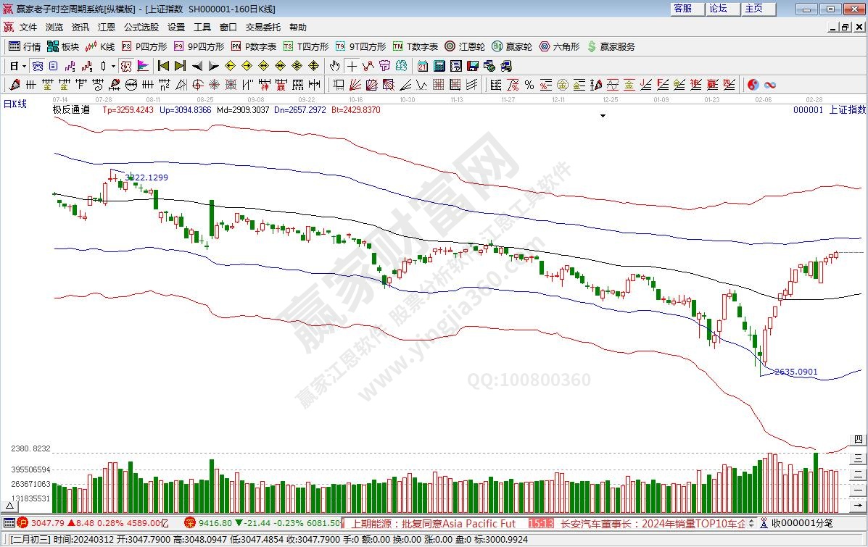Expand the 日 period dropdown arrow
868x547 pixels.
(x=24, y=66)
